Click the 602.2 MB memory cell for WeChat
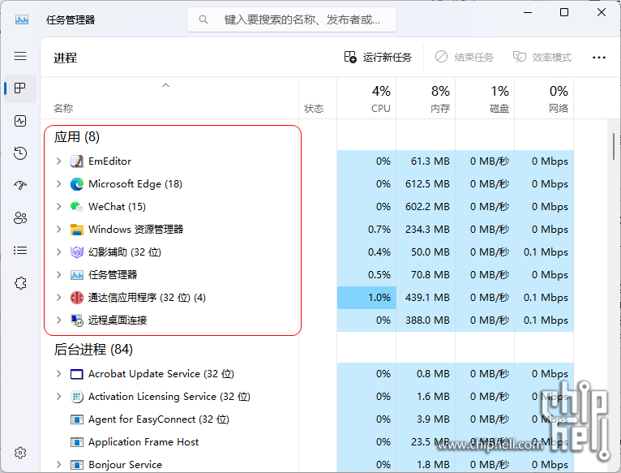The height and width of the screenshot is (473, 621). pyautogui.click(x=426, y=207)
